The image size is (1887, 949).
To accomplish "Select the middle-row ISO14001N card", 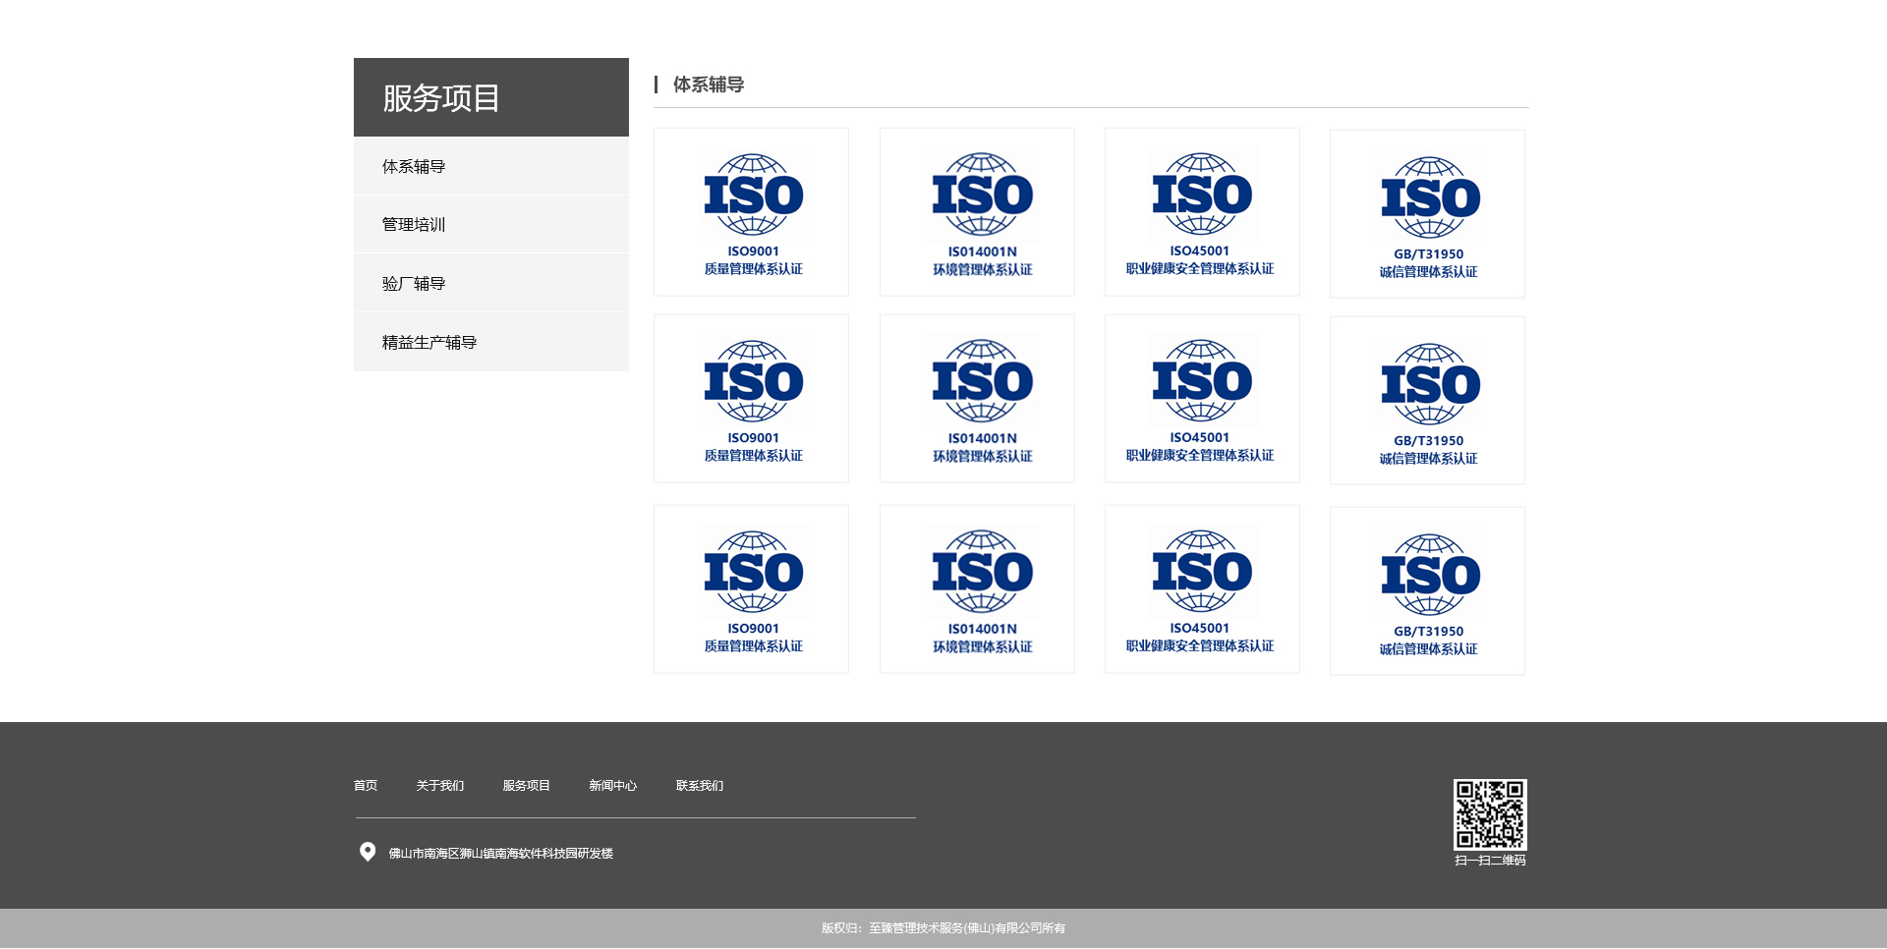I will pyautogui.click(x=978, y=399).
